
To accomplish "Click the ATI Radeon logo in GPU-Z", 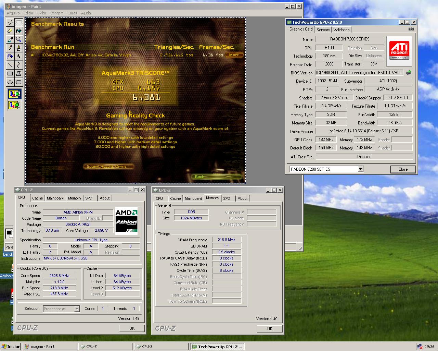I will click(x=399, y=50).
